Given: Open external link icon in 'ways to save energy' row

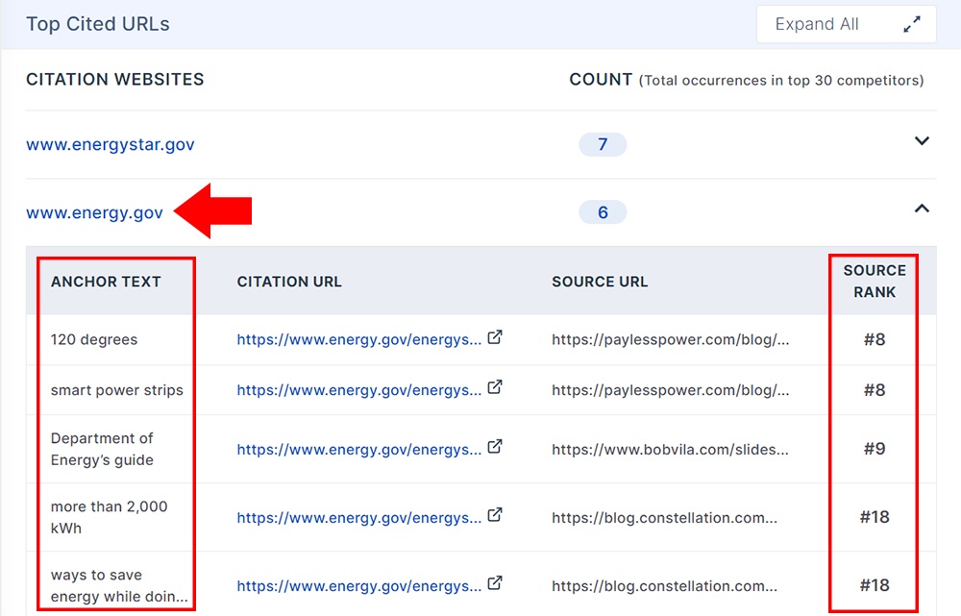Looking at the screenshot, I should tap(495, 583).
